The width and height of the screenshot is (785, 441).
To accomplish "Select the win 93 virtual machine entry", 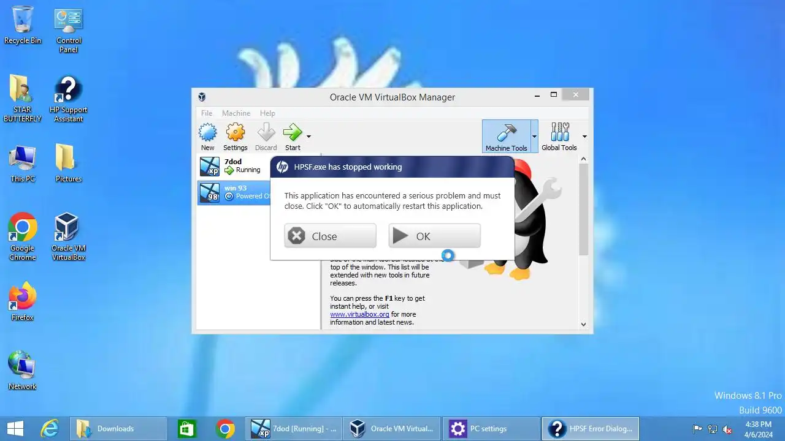I will [234, 192].
